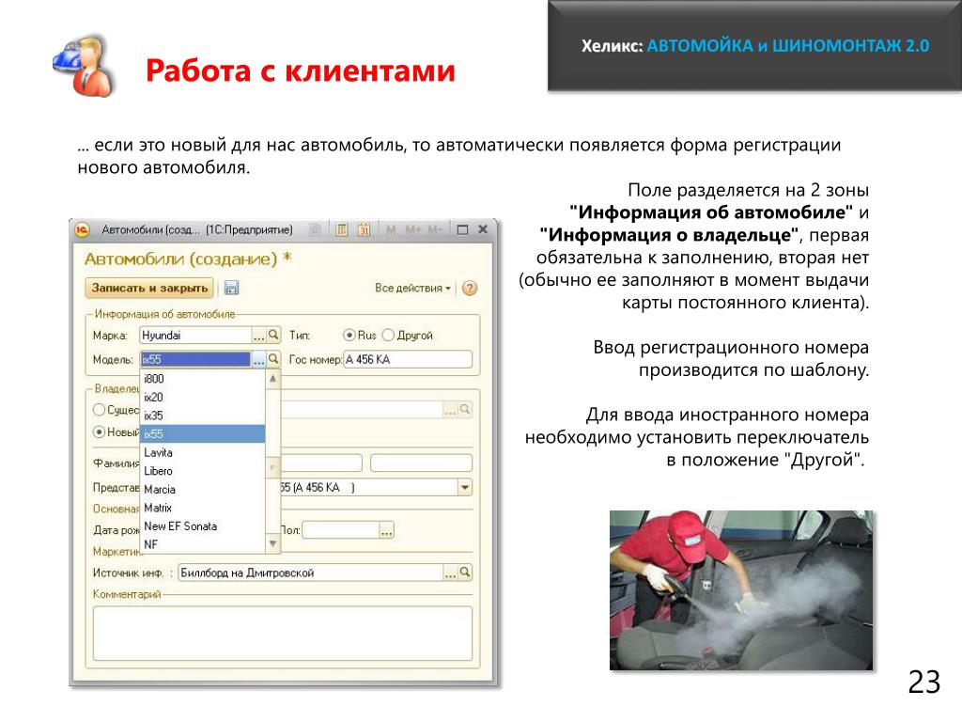Click the magnifier icon of Источник инф. field
This screenshot has width=962, height=722.
click(x=465, y=573)
